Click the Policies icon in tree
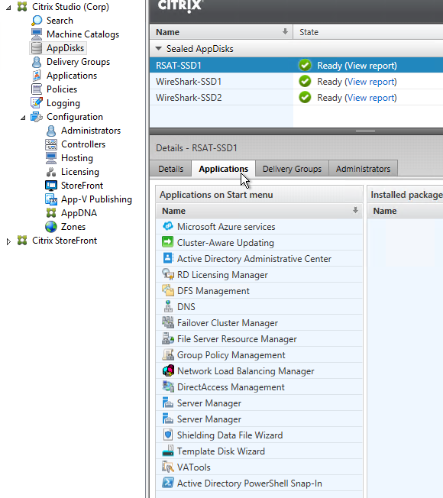The image size is (443, 498). (37, 89)
